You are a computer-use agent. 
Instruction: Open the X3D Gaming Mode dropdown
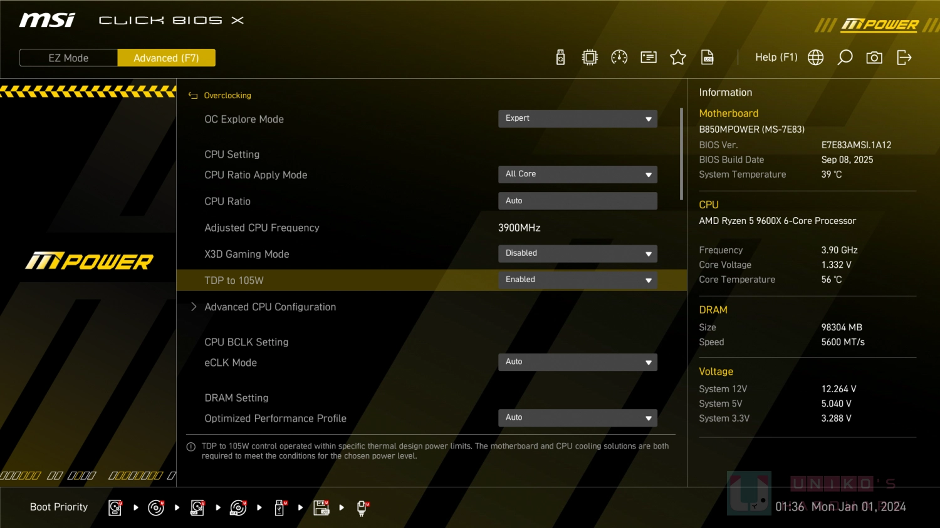[577, 253]
